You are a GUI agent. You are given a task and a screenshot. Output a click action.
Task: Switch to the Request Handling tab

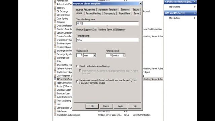(93, 13)
